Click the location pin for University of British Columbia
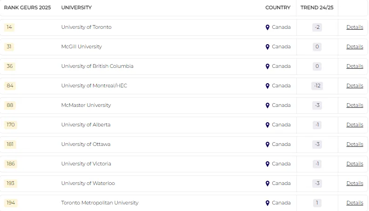 click(x=268, y=66)
